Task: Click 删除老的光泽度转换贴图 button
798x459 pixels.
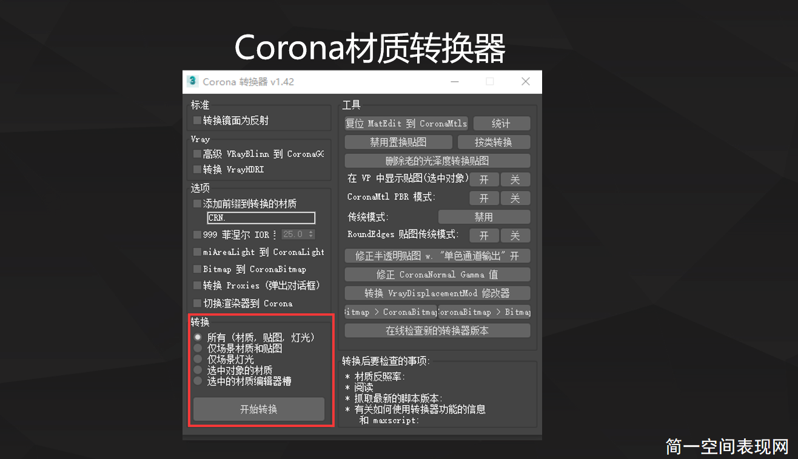Action: [437, 161]
